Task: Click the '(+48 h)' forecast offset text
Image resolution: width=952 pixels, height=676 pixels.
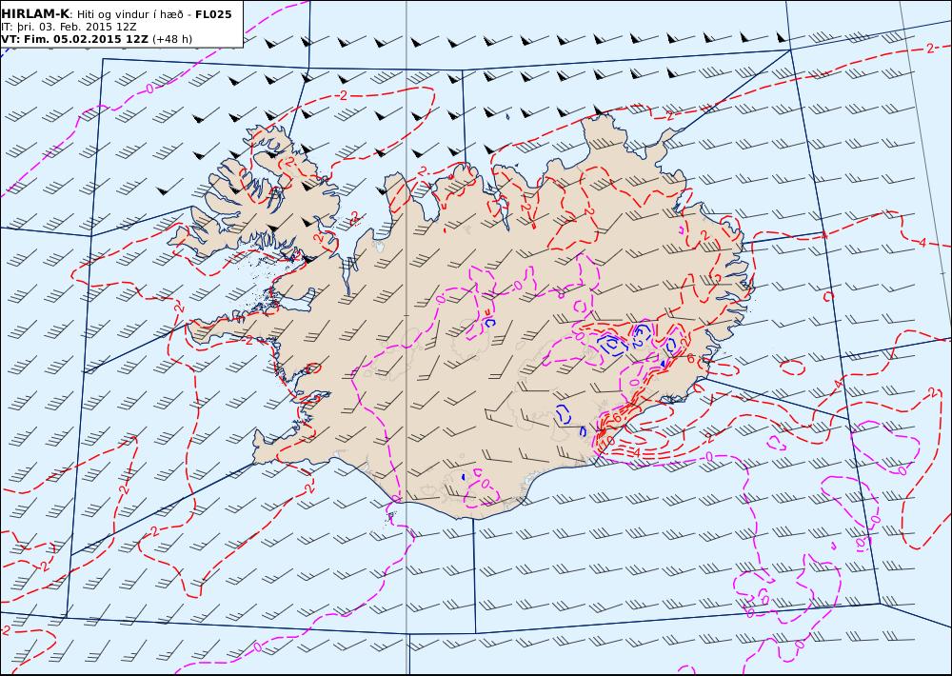Action: click(x=171, y=39)
